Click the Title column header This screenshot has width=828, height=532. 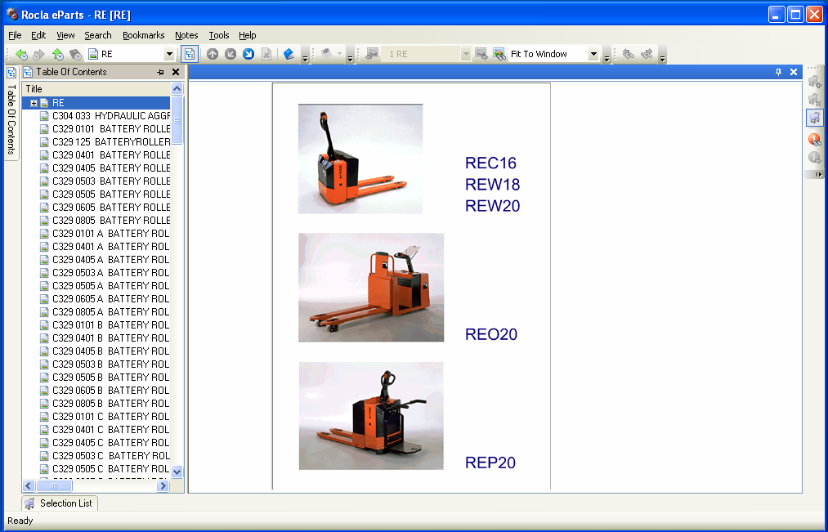pos(96,88)
